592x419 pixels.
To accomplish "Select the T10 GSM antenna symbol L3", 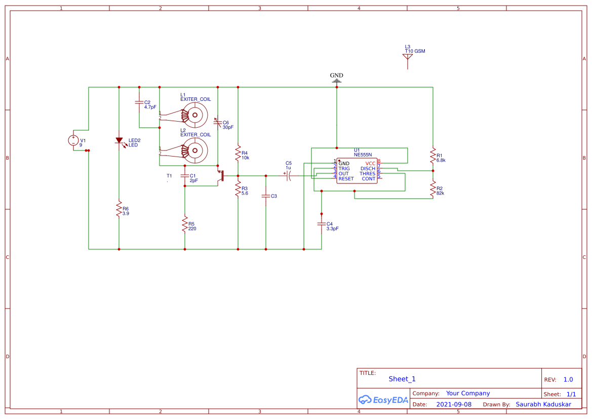I will (x=407, y=57).
